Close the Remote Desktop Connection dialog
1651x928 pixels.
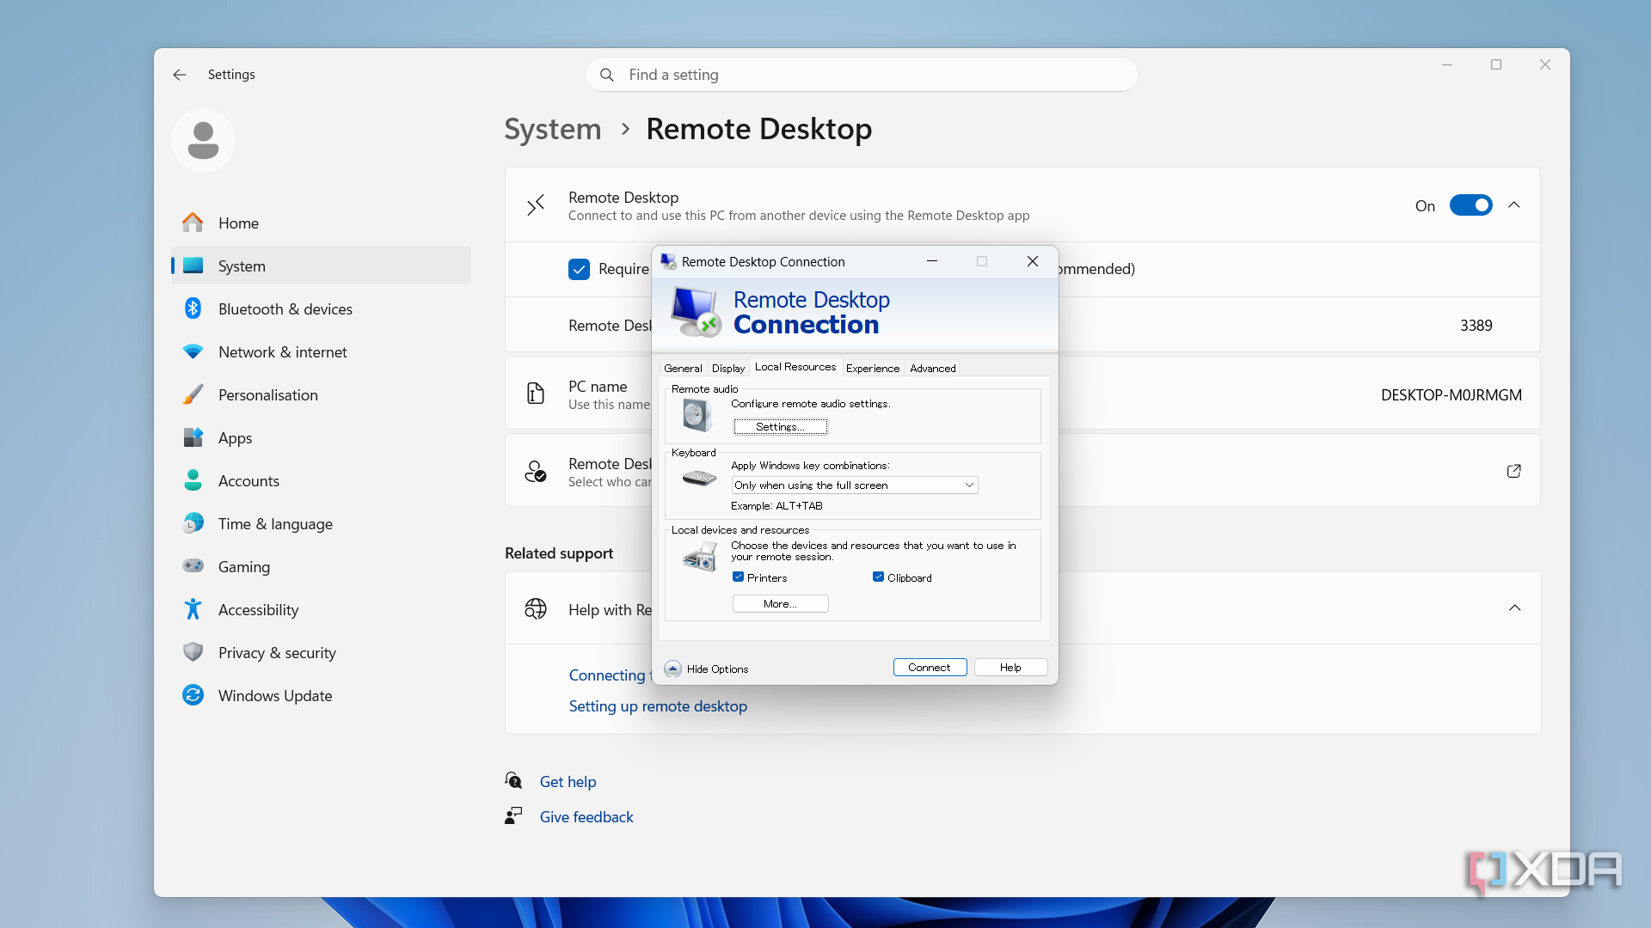pyautogui.click(x=1032, y=261)
